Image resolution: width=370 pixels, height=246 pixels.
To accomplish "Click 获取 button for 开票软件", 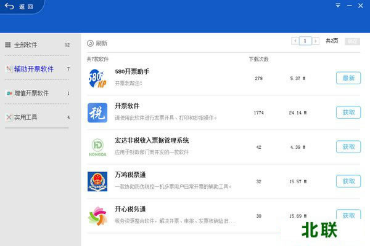I will click(348, 113).
